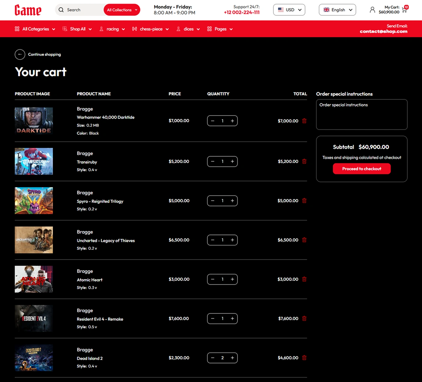Remove Transiruby using trash icon
422x382 pixels.
304,161
